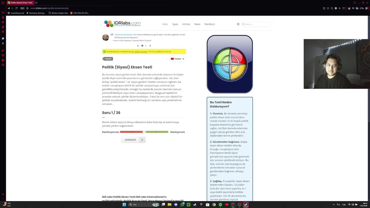The height and width of the screenshot is (208, 370).
Task: Open Microsoft Store from the taskbar
Action: click(208, 205)
